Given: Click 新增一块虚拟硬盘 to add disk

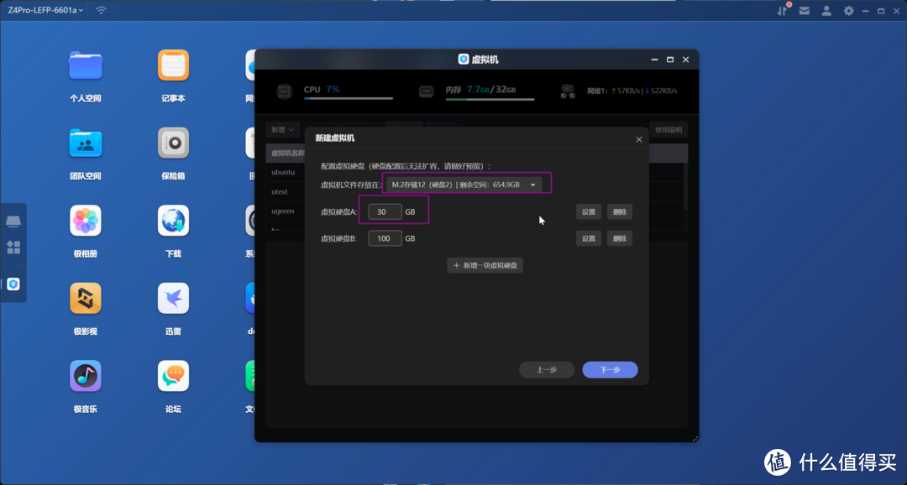Looking at the screenshot, I should coord(485,265).
